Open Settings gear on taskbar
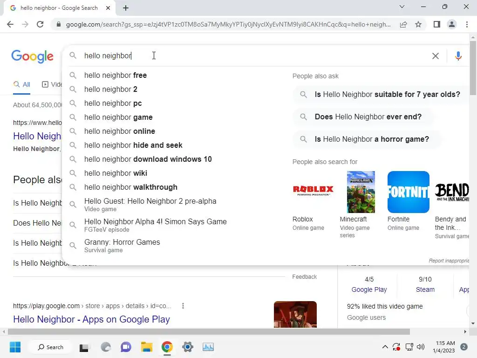477x358 pixels. pyautogui.click(x=188, y=347)
